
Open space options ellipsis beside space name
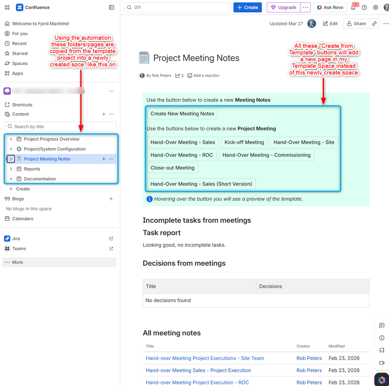click(x=111, y=91)
